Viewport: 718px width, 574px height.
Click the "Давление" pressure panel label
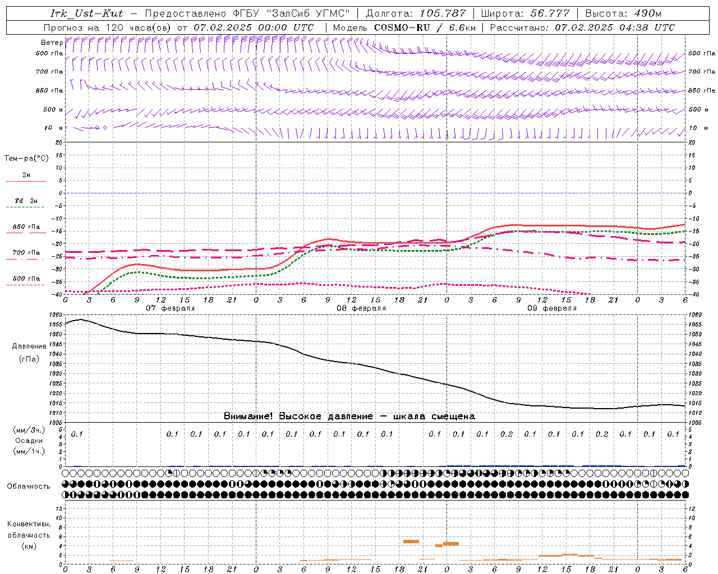click(29, 346)
